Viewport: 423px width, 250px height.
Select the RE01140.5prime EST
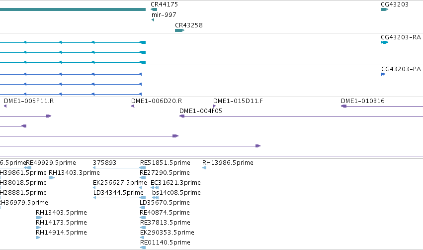(x=143, y=248)
